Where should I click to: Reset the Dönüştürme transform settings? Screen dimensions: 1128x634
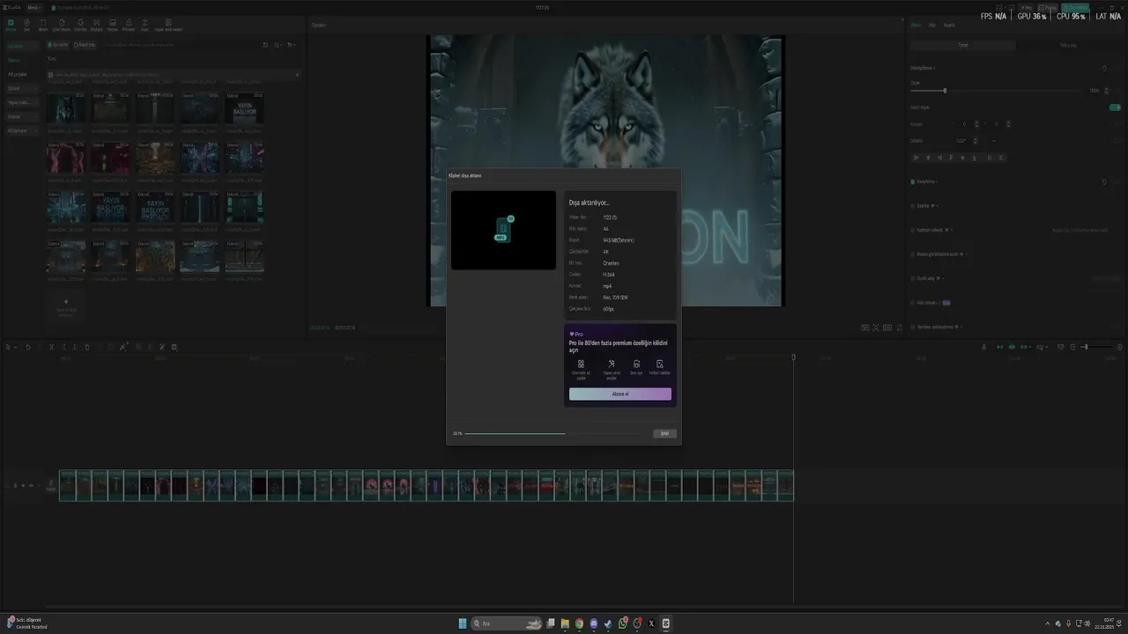pos(1104,68)
